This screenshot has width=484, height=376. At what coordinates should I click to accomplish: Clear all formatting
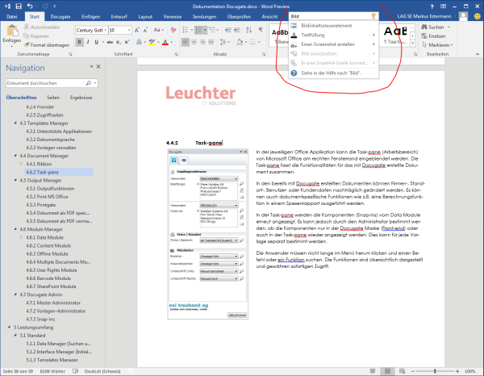[x=173, y=30]
